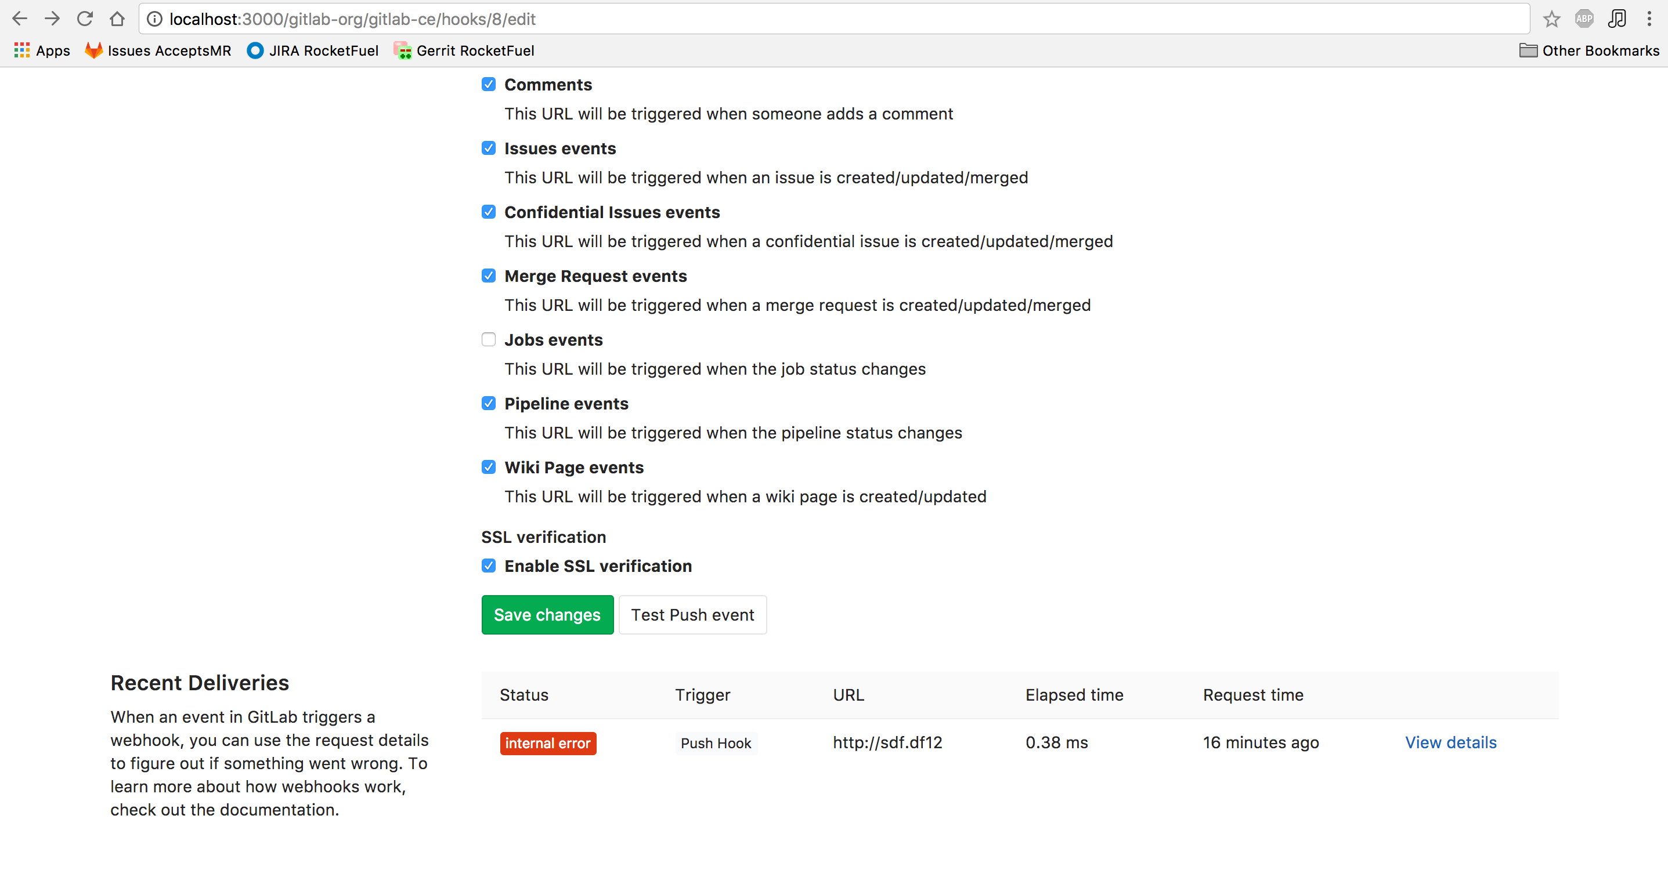The width and height of the screenshot is (1668, 877).
Task: Click the Test Push event button
Action: (692, 614)
